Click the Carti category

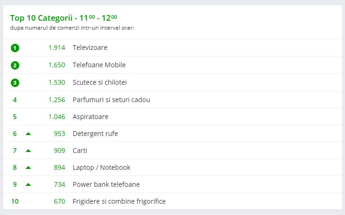(x=80, y=151)
